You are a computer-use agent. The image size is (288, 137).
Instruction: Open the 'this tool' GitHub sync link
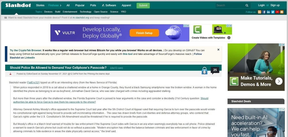pos(128,54)
